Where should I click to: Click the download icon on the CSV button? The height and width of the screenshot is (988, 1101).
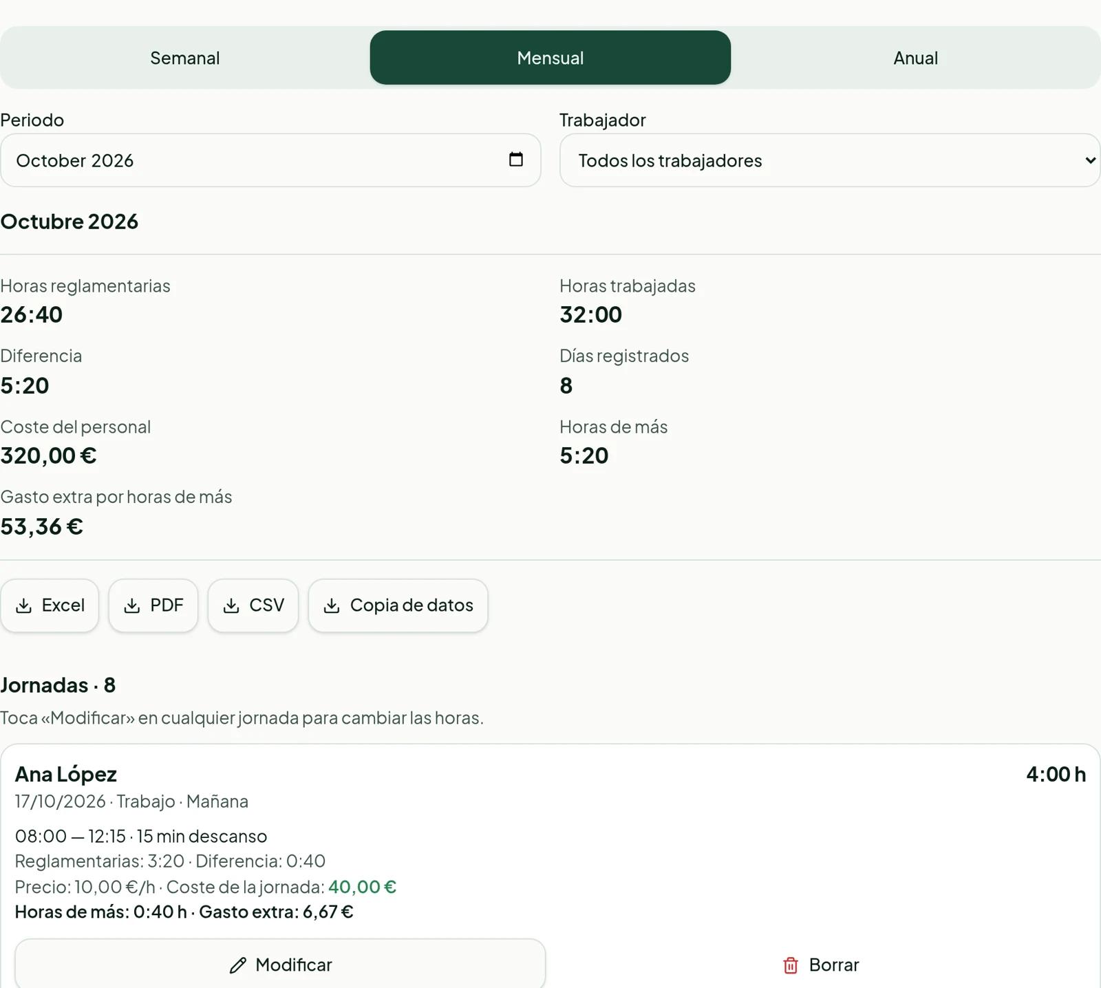tap(231, 605)
